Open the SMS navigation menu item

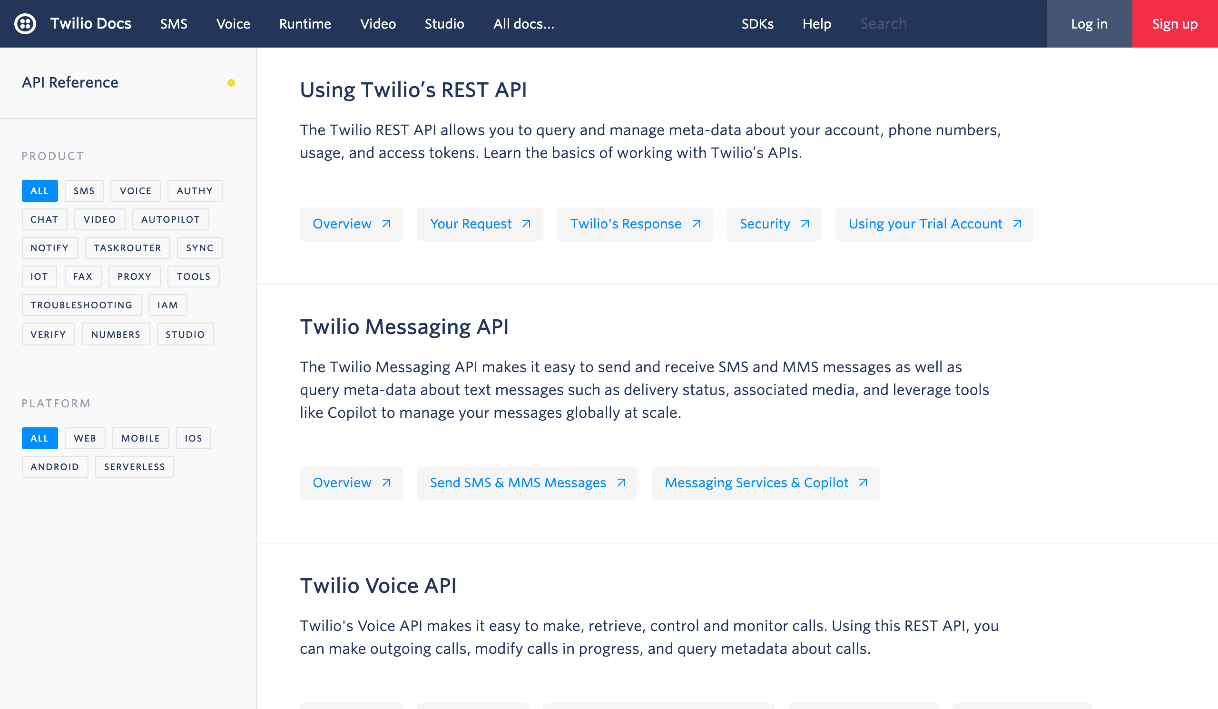(174, 24)
